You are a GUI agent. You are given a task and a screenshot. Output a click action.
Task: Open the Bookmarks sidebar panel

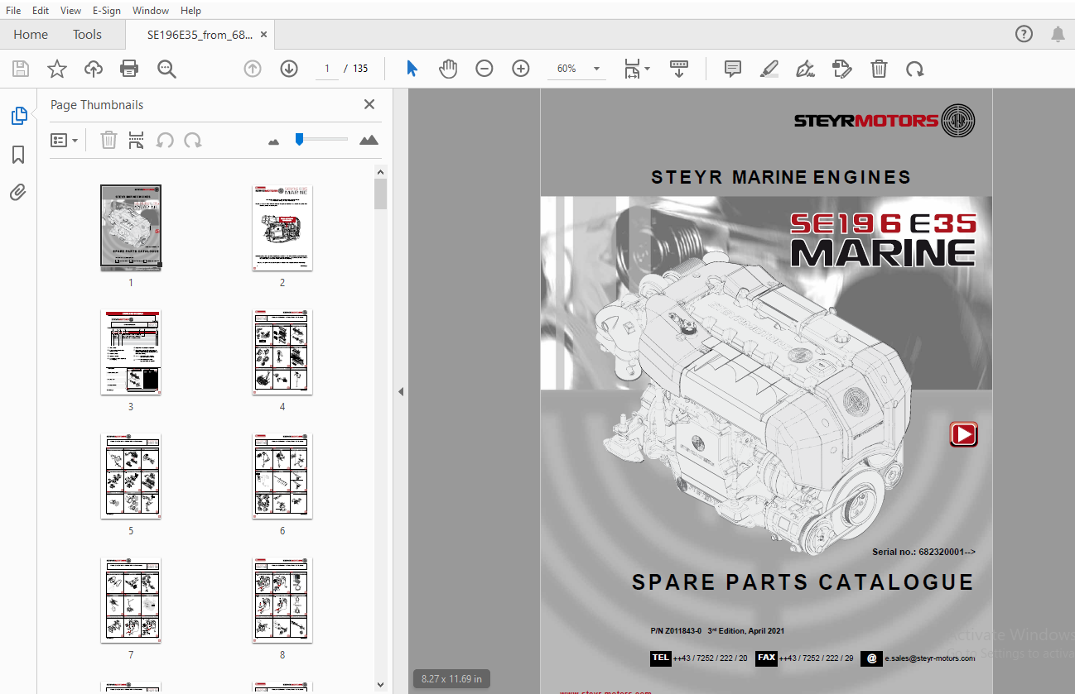coord(18,155)
